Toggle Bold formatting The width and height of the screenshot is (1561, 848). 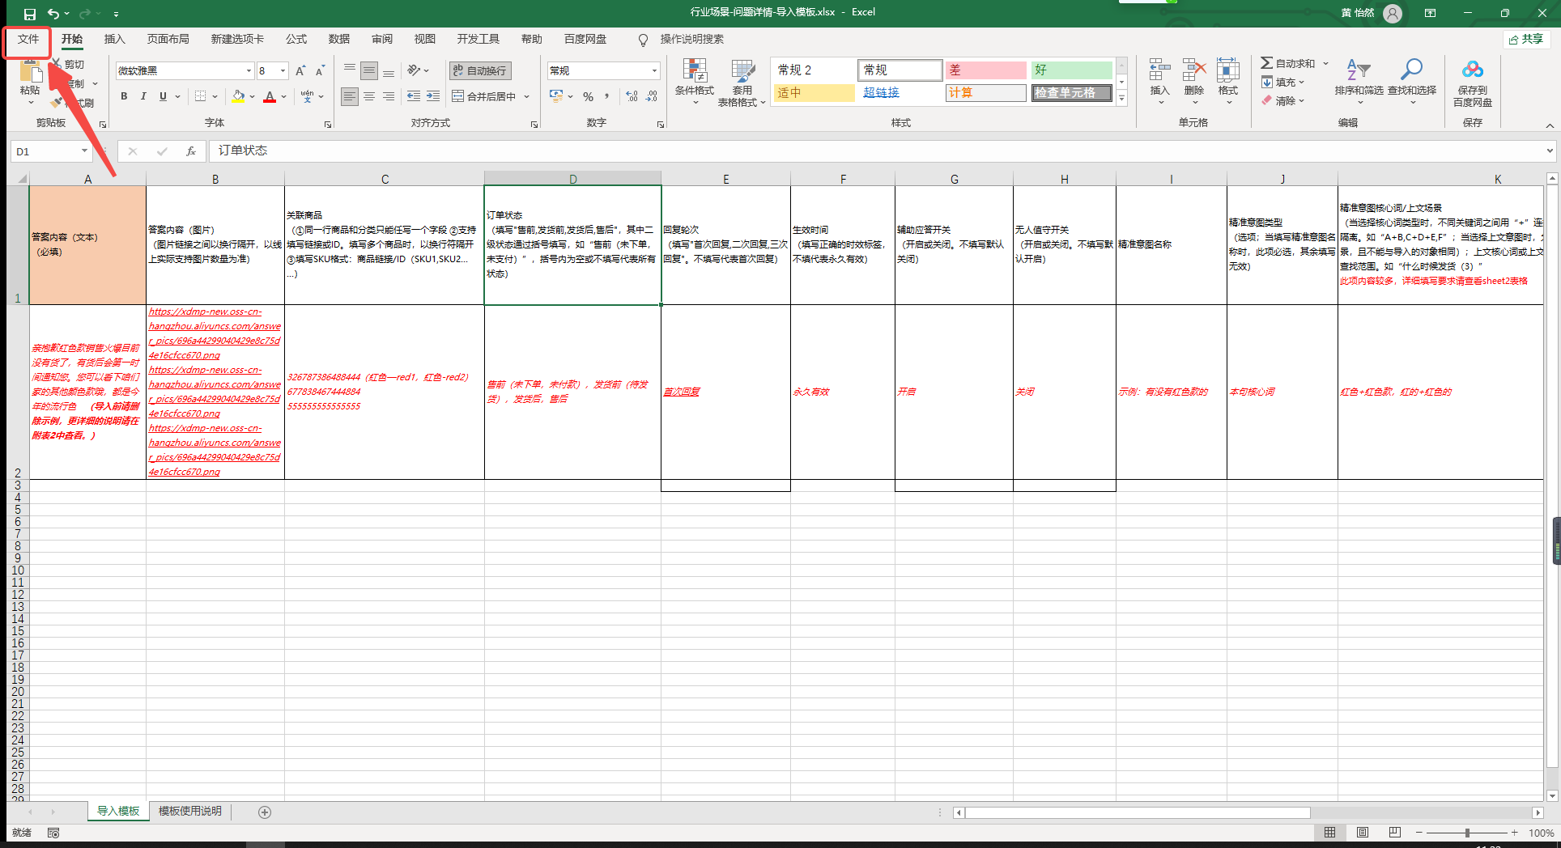pyautogui.click(x=124, y=96)
